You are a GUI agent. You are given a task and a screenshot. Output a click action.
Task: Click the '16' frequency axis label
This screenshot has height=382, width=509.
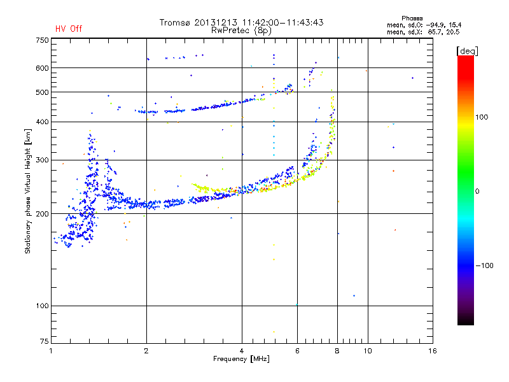click(433, 351)
